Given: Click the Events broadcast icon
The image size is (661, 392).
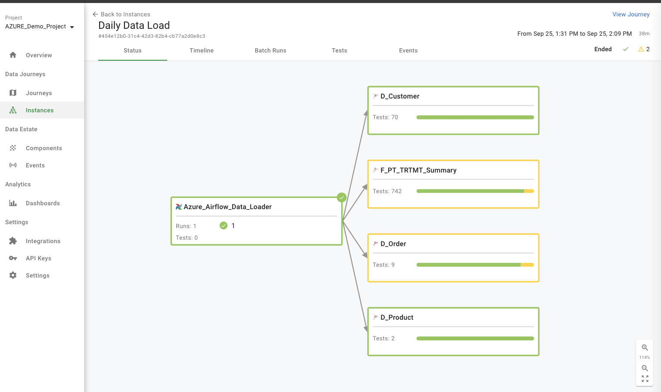Looking at the screenshot, I should [13, 165].
